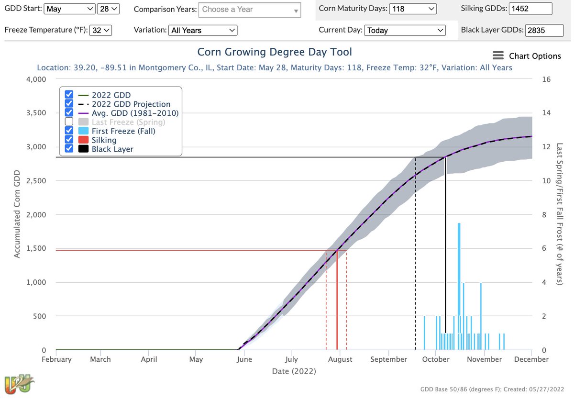Click the Date (2022) axis title
Screen dimensions: 574x400
click(x=294, y=371)
